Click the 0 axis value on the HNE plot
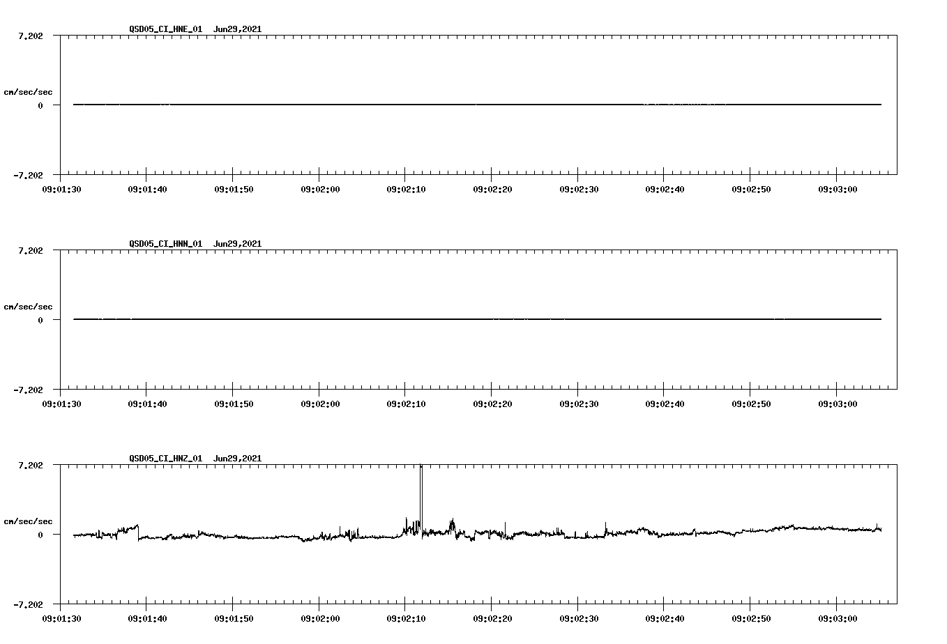This screenshot has width=947, height=644. click(x=40, y=106)
